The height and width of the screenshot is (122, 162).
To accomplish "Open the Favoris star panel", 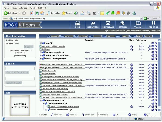I will click(67, 13).
